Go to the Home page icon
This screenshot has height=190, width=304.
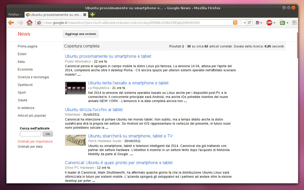(30, 23)
